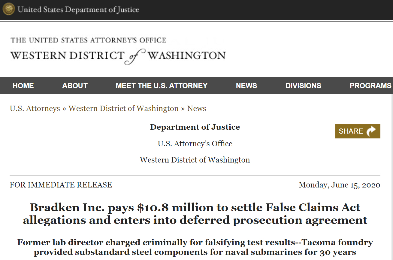Click THE UNITED STATES ATTORNEY'S OFFICE logo line
The height and width of the screenshot is (260, 393).
88,40
